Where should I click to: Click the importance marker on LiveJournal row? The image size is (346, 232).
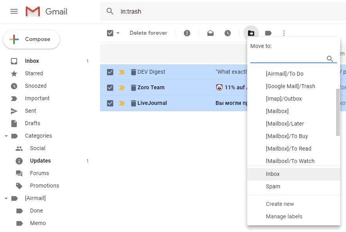[122, 103]
